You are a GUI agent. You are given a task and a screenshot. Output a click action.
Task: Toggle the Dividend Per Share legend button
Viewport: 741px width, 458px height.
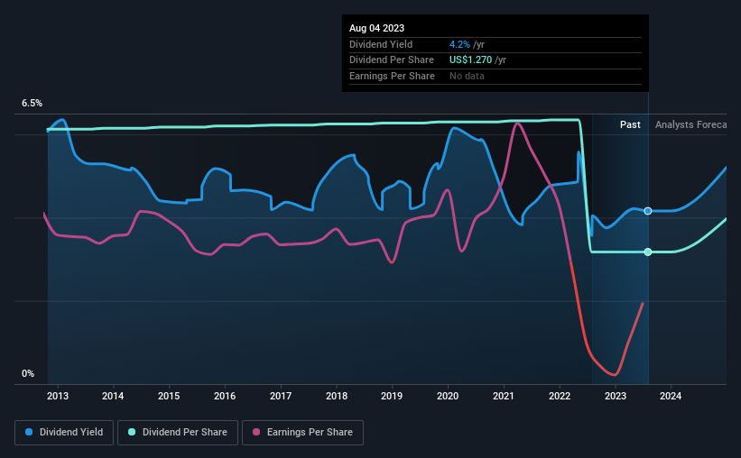[178, 433]
